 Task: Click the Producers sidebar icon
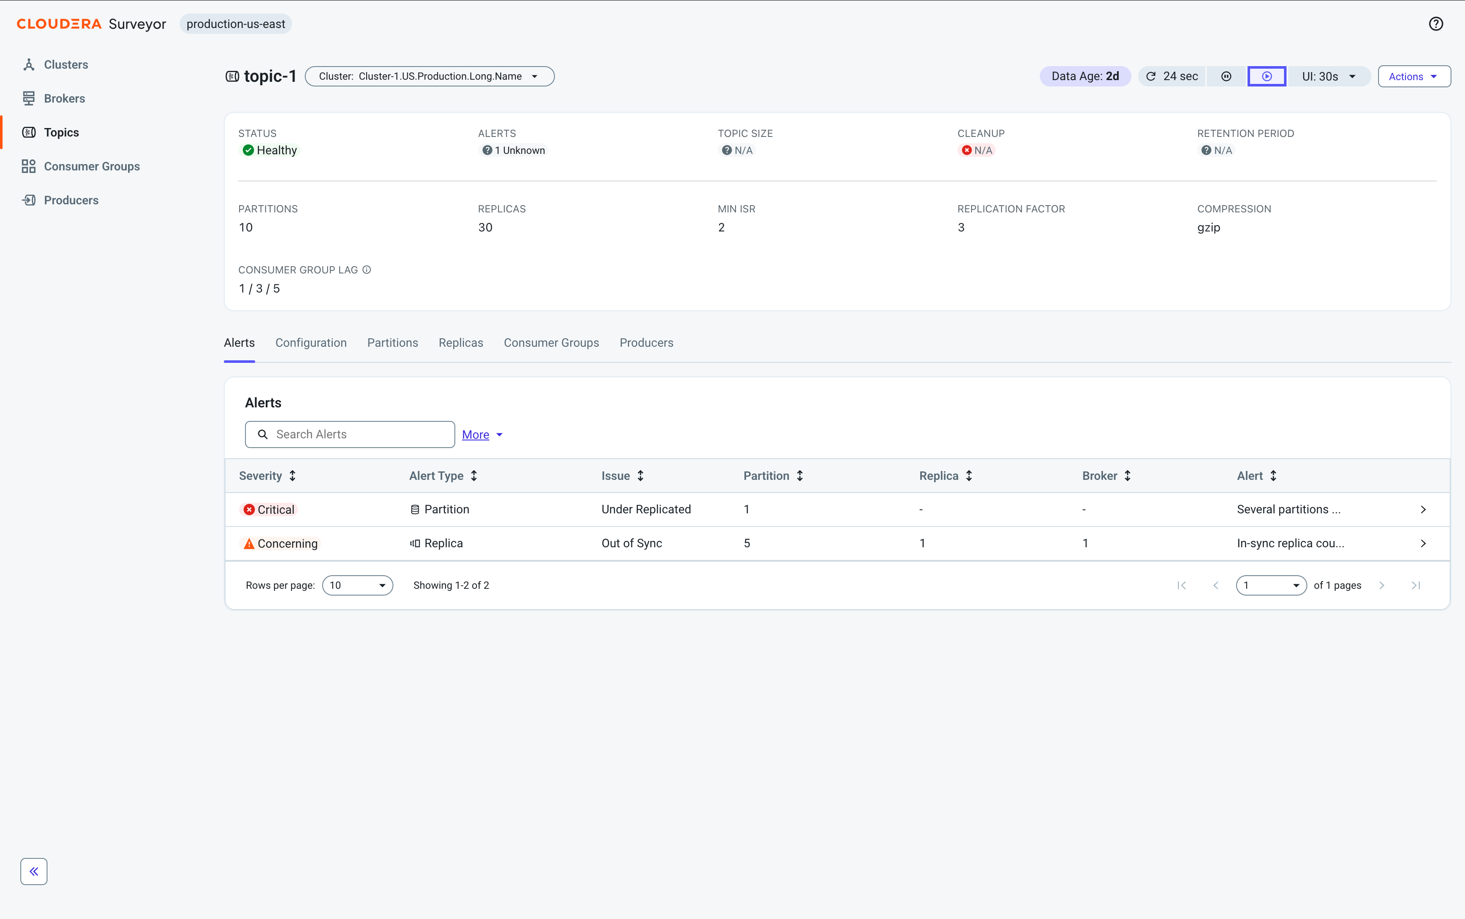tap(28, 200)
